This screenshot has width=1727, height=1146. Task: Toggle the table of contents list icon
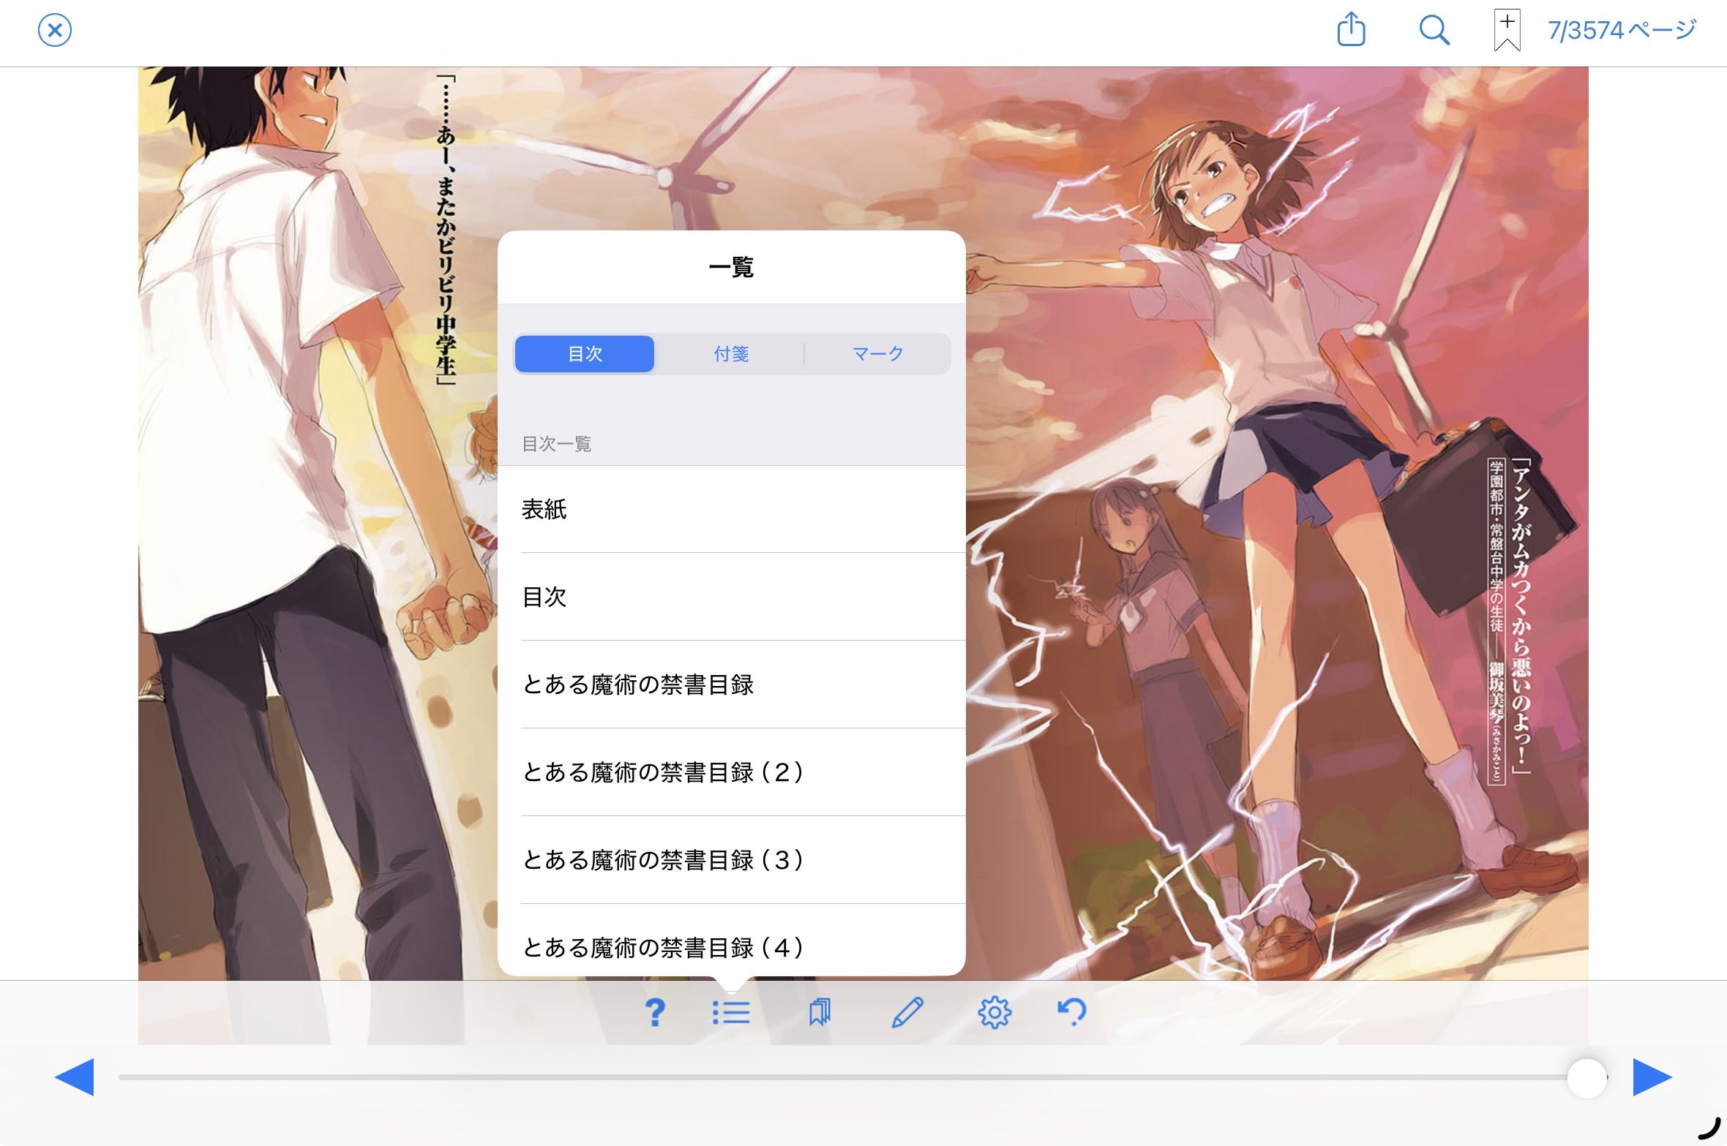coord(731,1013)
